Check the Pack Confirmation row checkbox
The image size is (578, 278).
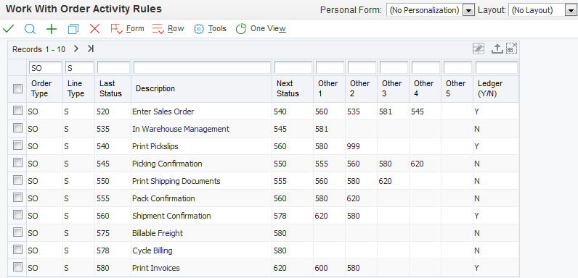17,198
